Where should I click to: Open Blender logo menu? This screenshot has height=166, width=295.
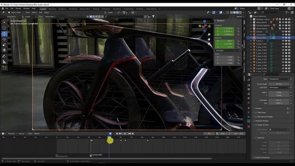click(3, 8)
